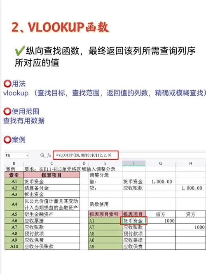Click 货币资金 in the 借 row

pos(134,182)
